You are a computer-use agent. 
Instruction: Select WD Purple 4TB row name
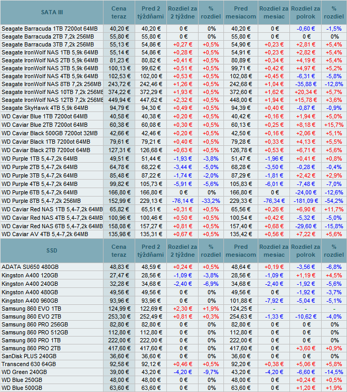[40, 184]
